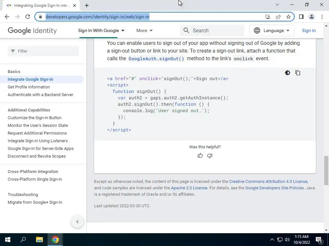Open Disconnect and Revoke Scopes
329x246 pixels.
(x=37, y=156)
